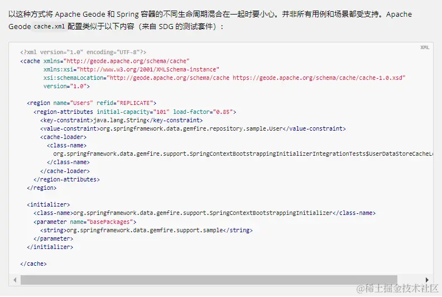Click the xmlns:xsi XMLSchema-instance line
The width and height of the screenshot is (442, 297).
[131, 69]
